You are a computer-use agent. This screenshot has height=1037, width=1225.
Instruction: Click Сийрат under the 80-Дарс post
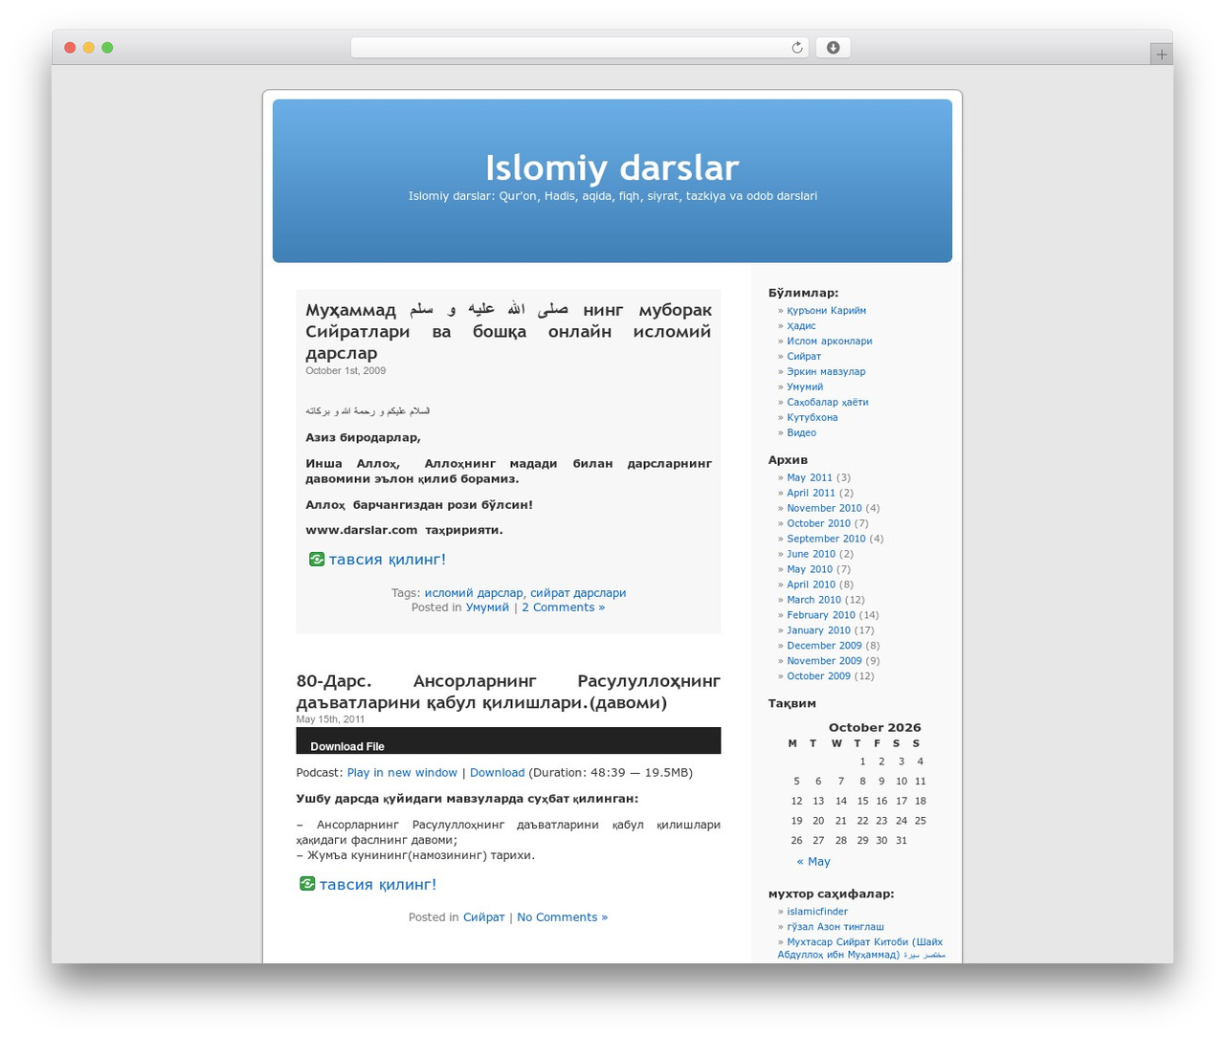coord(483,917)
